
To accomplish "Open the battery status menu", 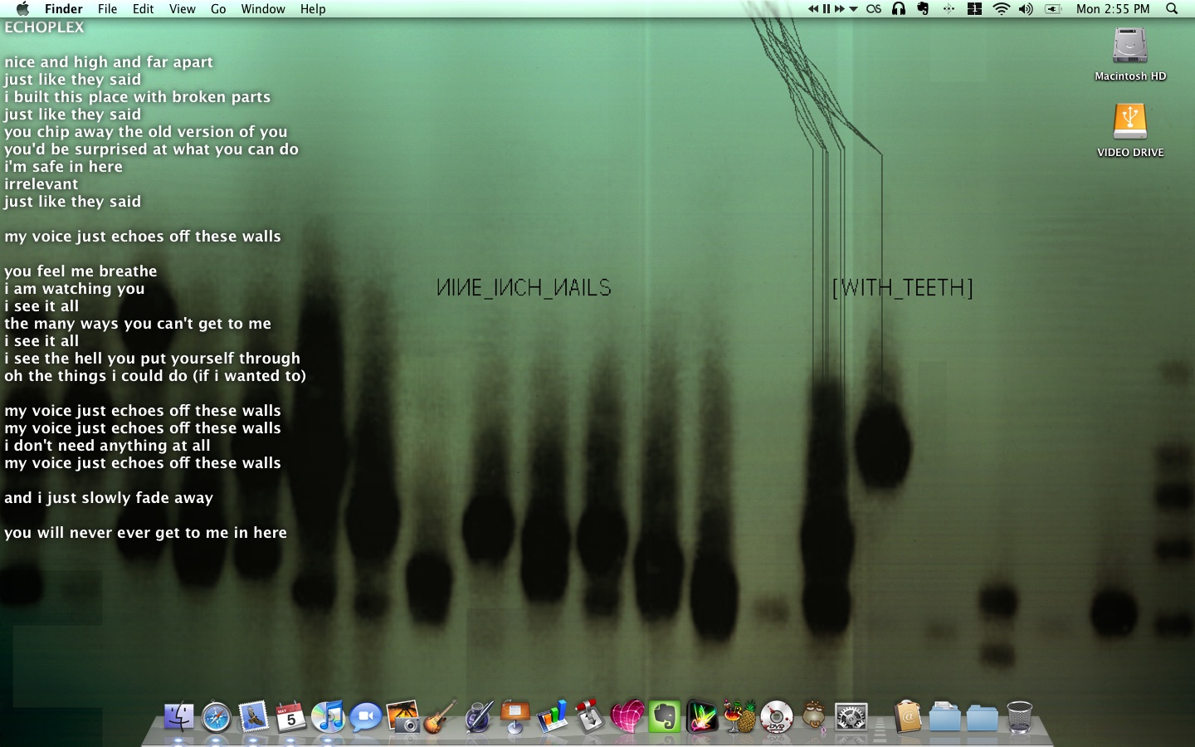I will tap(1053, 9).
